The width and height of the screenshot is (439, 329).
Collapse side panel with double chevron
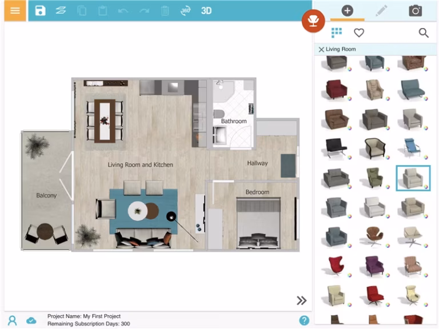tap(301, 300)
